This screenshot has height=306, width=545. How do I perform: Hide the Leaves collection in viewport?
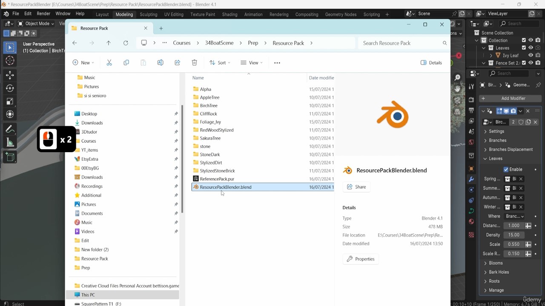(531, 48)
